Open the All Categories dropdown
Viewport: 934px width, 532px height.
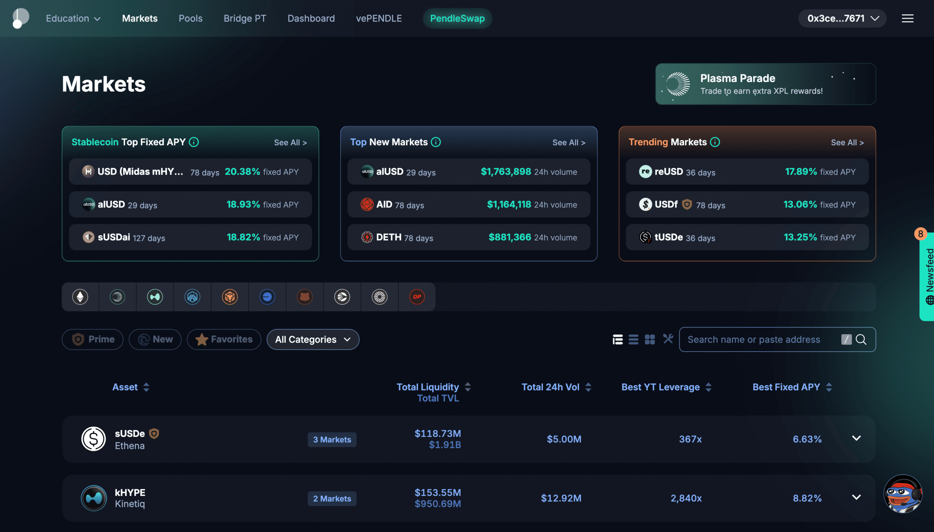tap(313, 340)
